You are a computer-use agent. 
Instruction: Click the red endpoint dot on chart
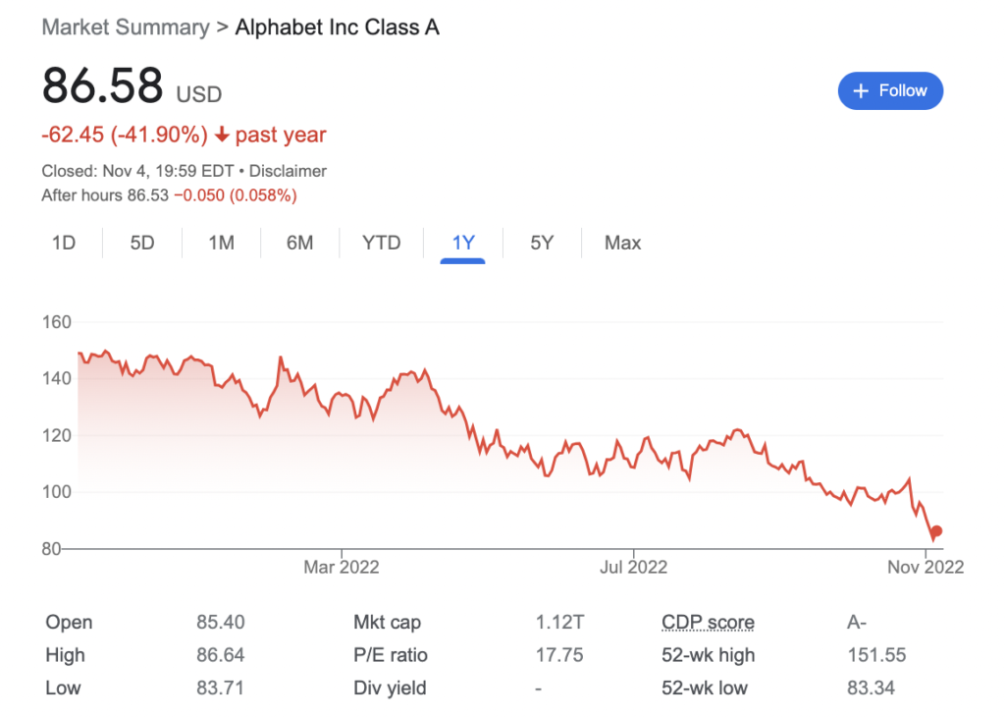click(936, 531)
